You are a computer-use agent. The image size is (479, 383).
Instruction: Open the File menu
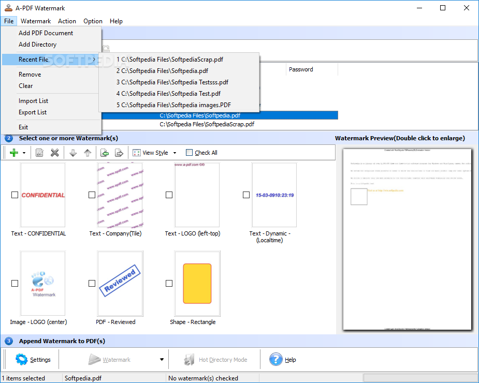coord(9,21)
